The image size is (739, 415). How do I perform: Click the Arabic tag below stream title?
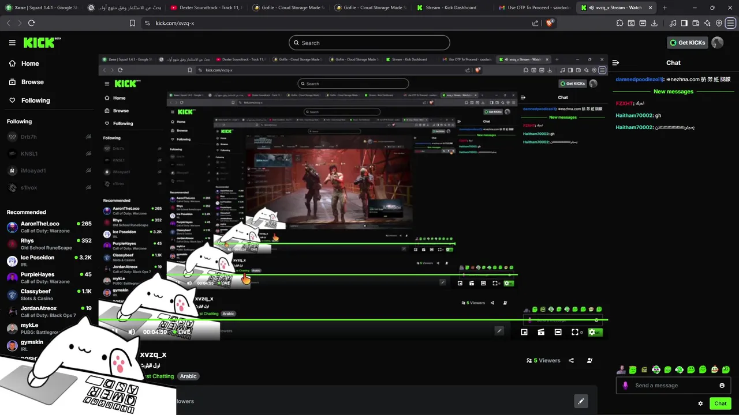point(188,376)
